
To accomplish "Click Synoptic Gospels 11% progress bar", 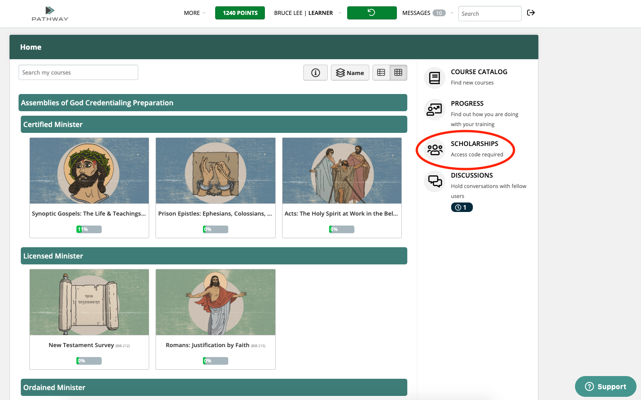I will 89,229.
